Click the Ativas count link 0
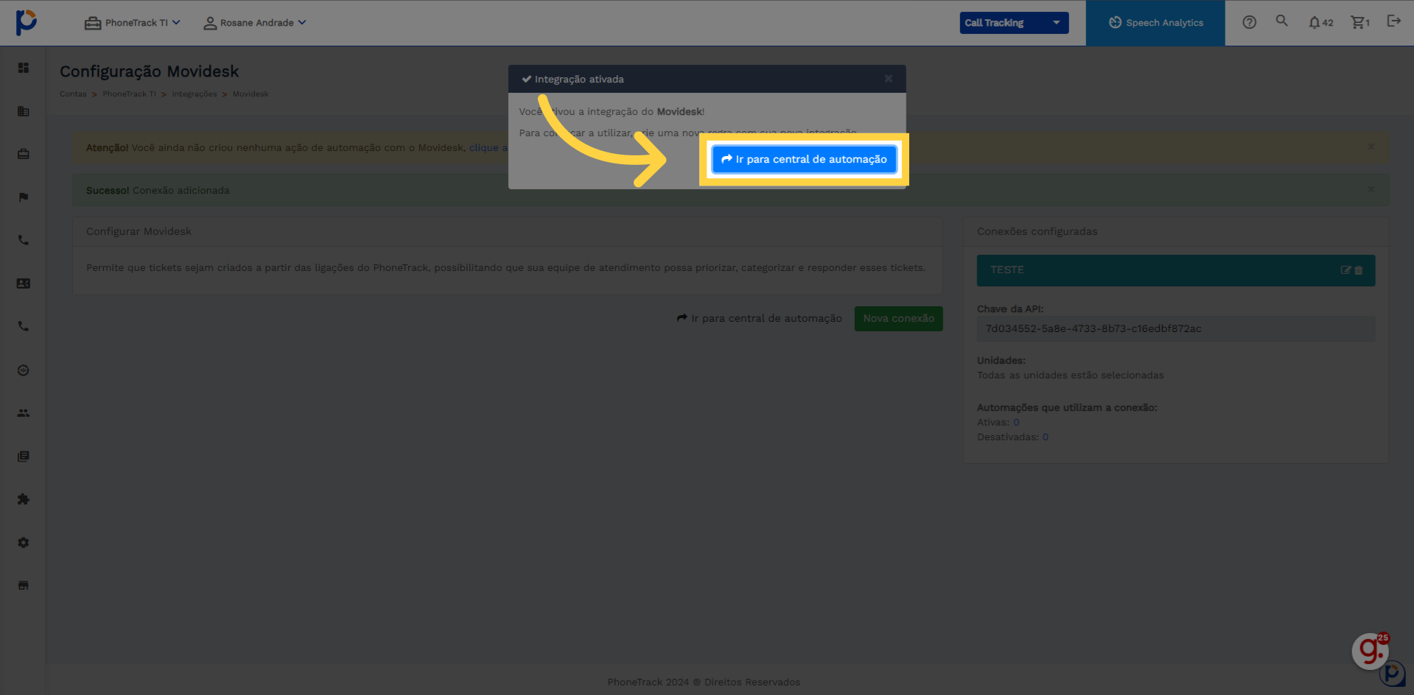1414x695 pixels. [1016, 423]
